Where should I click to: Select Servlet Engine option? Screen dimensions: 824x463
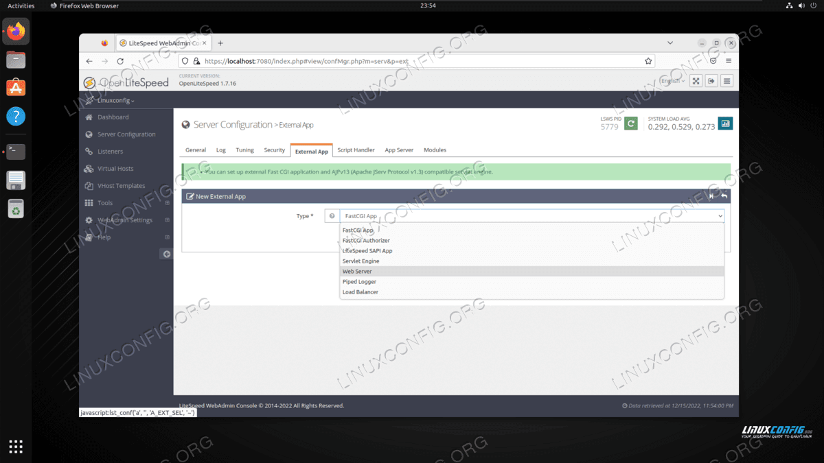[532, 261]
